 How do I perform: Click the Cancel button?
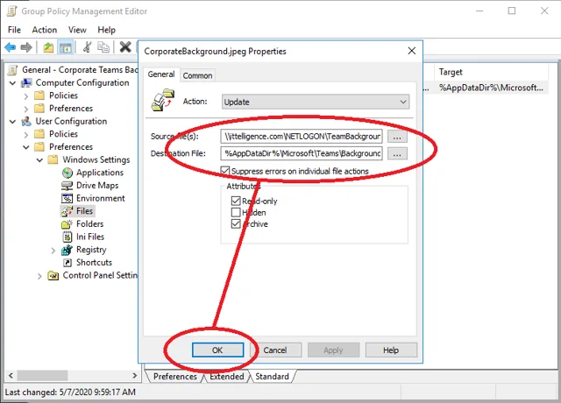coord(275,350)
